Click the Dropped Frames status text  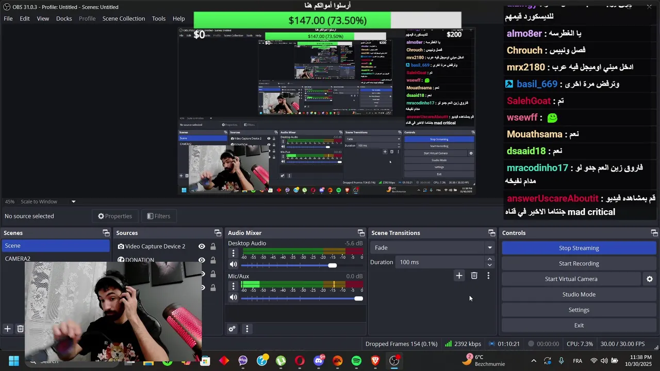[401, 344]
